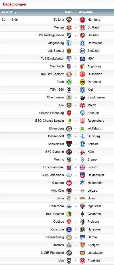The image size is (114, 265).
Task: Click the Heim column header
Action: click(x=69, y=12)
